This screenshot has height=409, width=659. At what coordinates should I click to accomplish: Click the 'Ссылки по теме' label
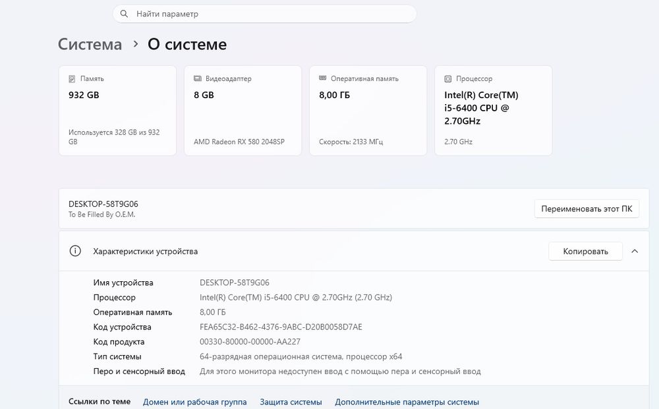coord(100,402)
